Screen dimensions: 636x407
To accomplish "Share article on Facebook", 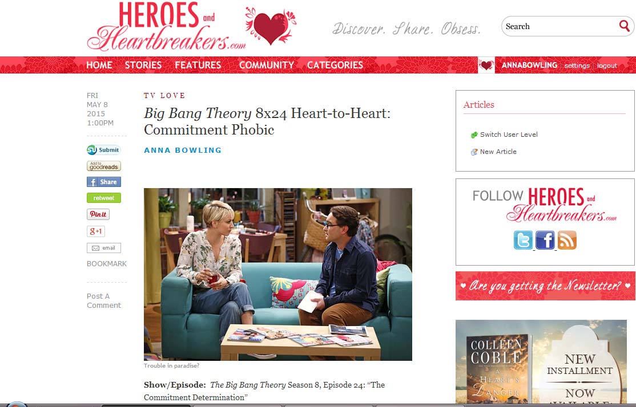I will click(x=104, y=182).
